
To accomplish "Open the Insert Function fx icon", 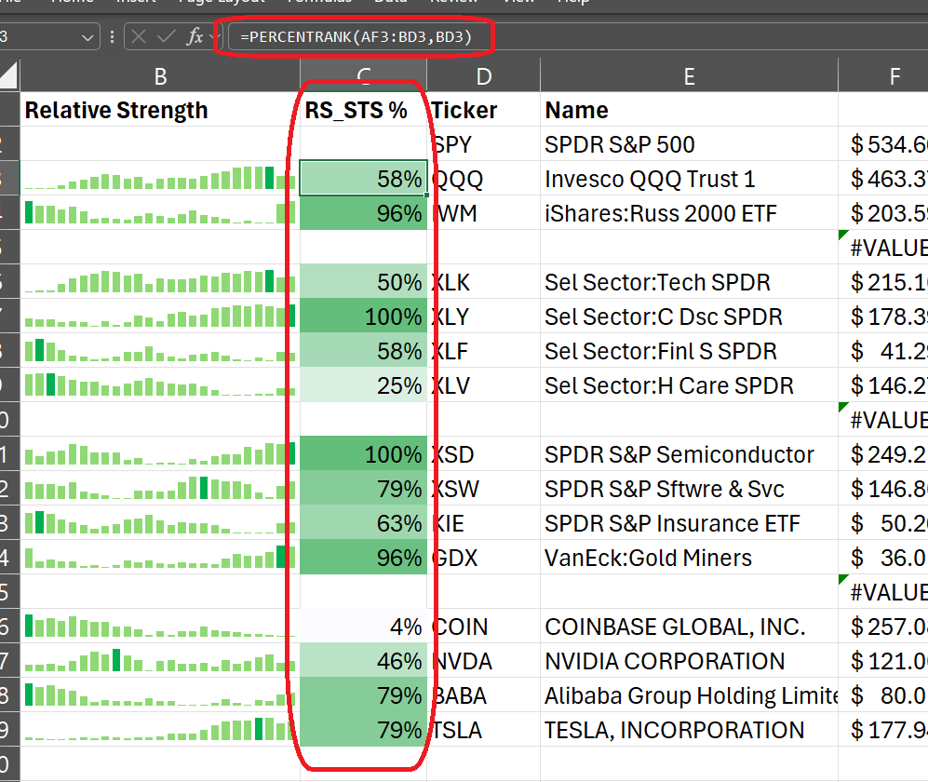I will point(195,36).
